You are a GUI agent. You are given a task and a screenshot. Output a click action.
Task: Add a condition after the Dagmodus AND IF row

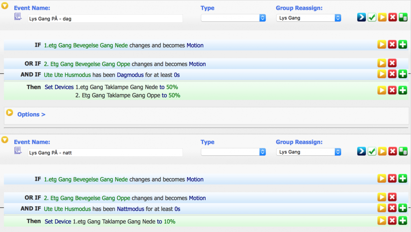coord(403,74)
